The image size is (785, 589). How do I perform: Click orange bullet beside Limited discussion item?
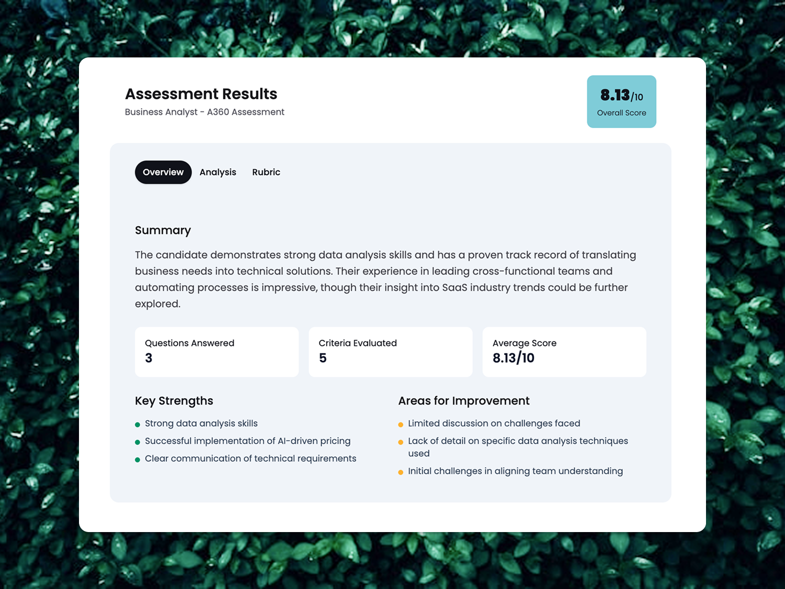[401, 425]
